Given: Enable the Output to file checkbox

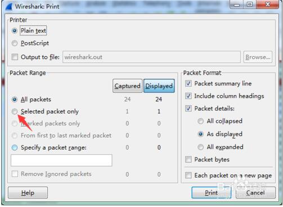Looking at the screenshot, I should point(15,57).
